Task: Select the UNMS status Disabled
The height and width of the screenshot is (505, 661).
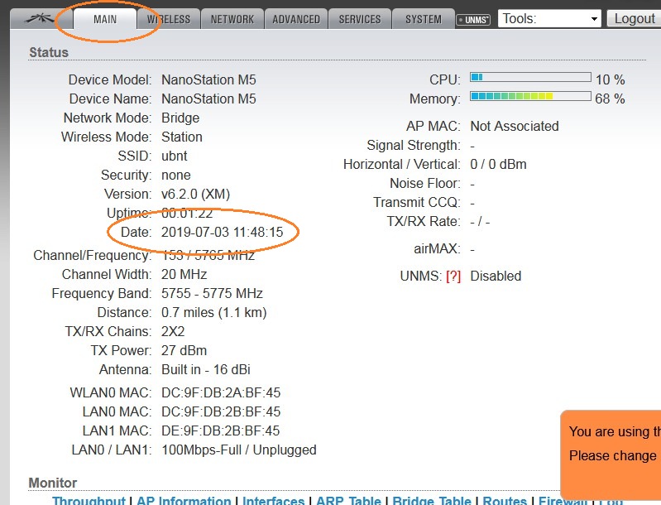Action: [x=496, y=276]
